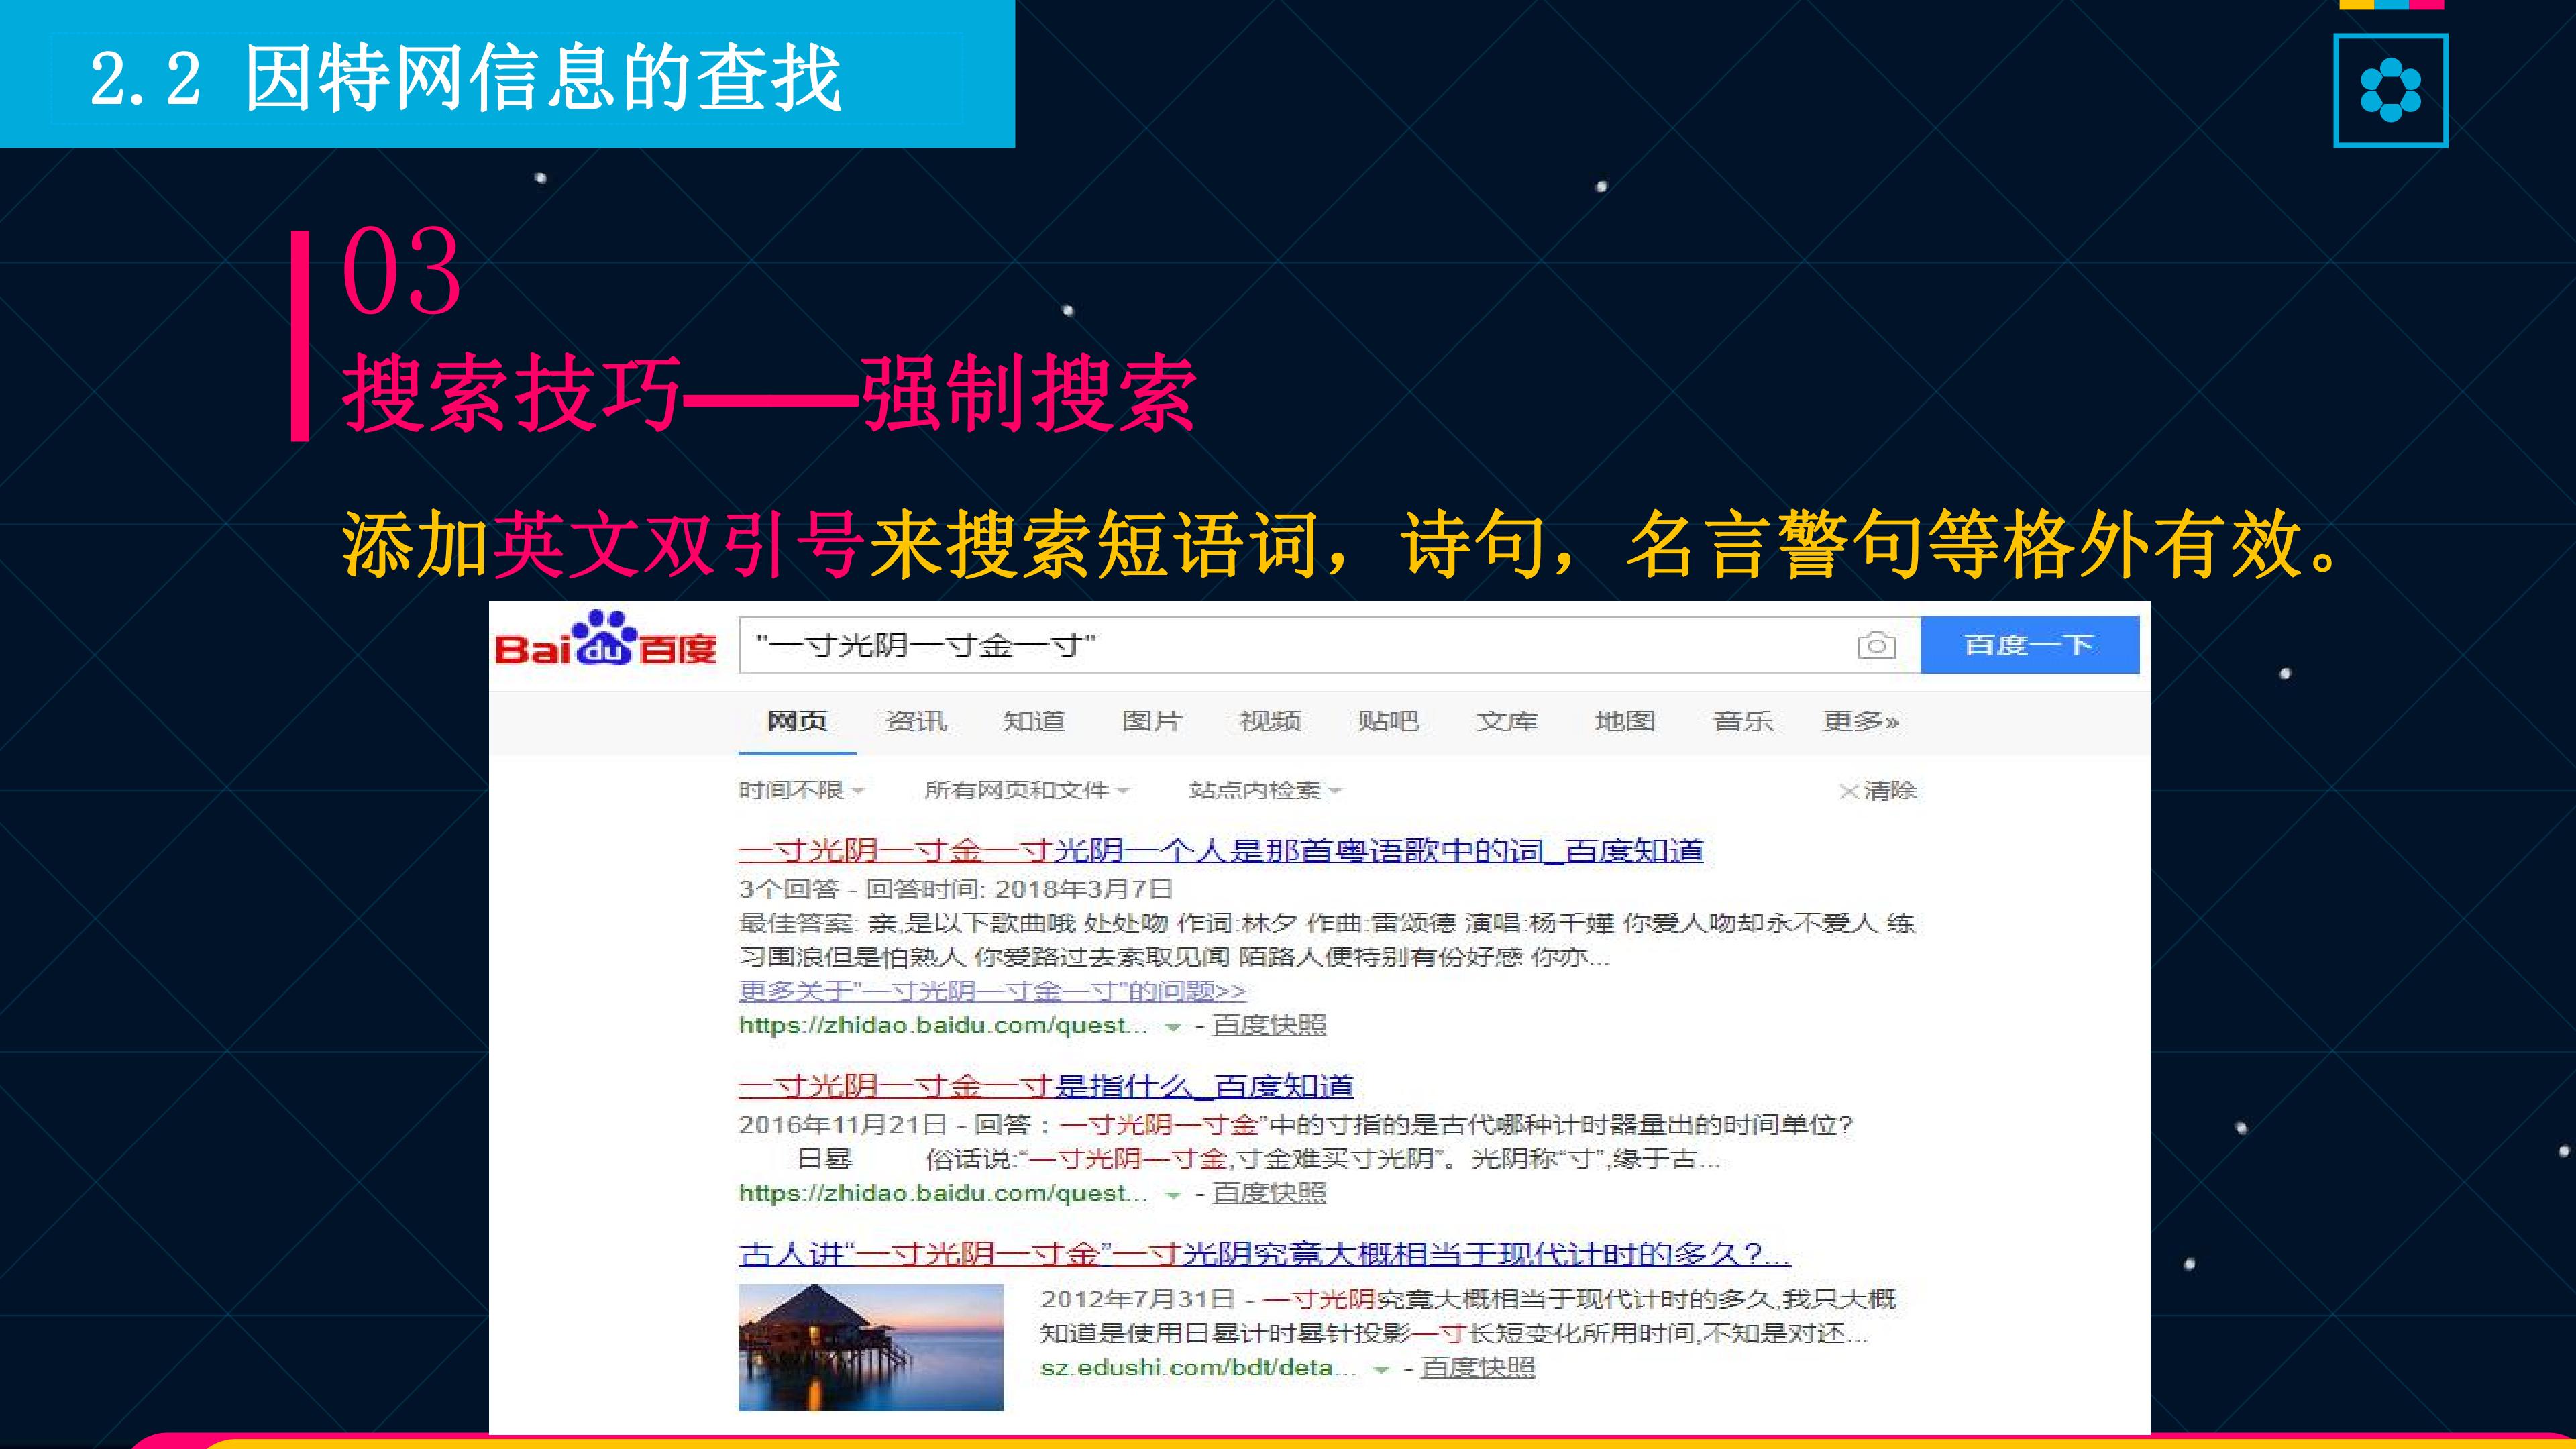
Task: Open 百度快照 for the first result
Action: click(x=1269, y=1025)
